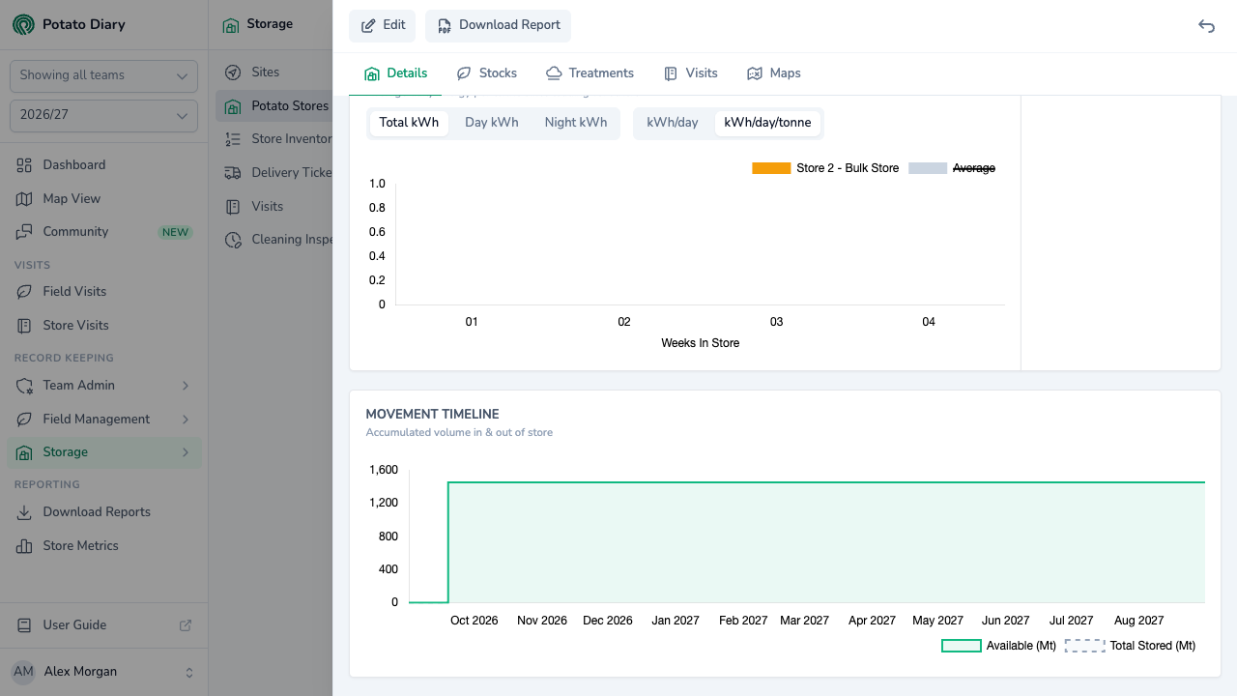Image resolution: width=1237 pixels, height=696 pixels.
Task: Open the Visits tab
Action: [x=690, y=73]
